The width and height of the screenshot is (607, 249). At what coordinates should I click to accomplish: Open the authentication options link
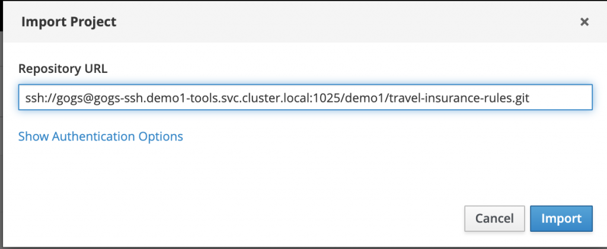tap(101, 136)
